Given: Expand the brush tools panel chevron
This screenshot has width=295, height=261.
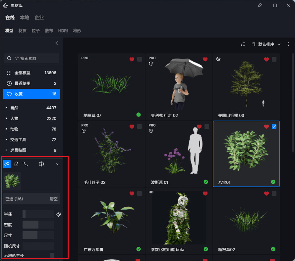Looking at the screenshot, I should (x=58, y=164).
